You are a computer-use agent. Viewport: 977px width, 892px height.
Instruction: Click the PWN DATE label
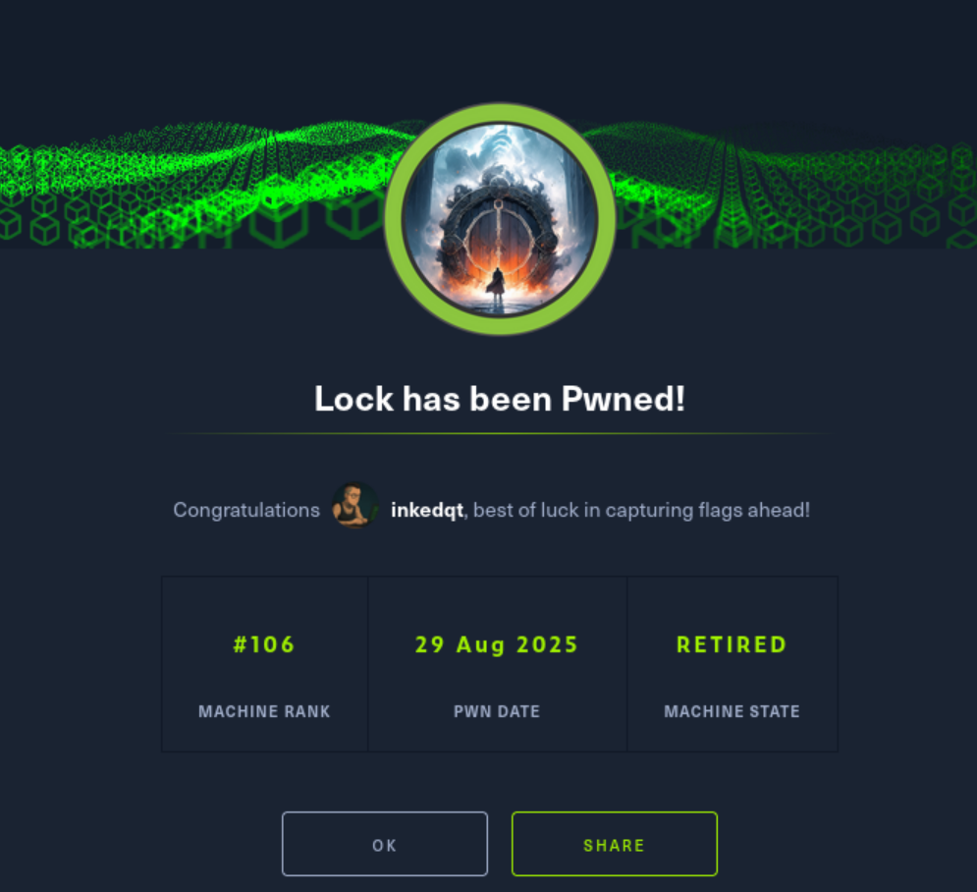497,711
